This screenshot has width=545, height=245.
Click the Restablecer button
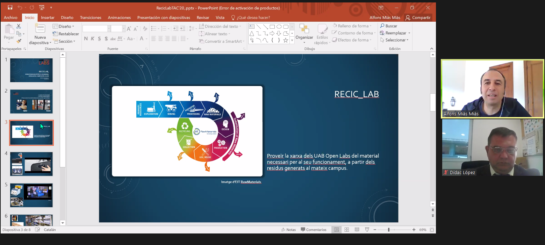click(66, 34)
